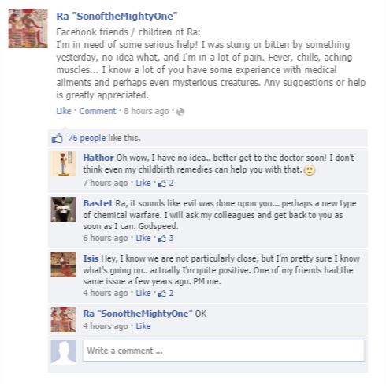
Task: Like the main post by Ra
Action: [64, 111]
